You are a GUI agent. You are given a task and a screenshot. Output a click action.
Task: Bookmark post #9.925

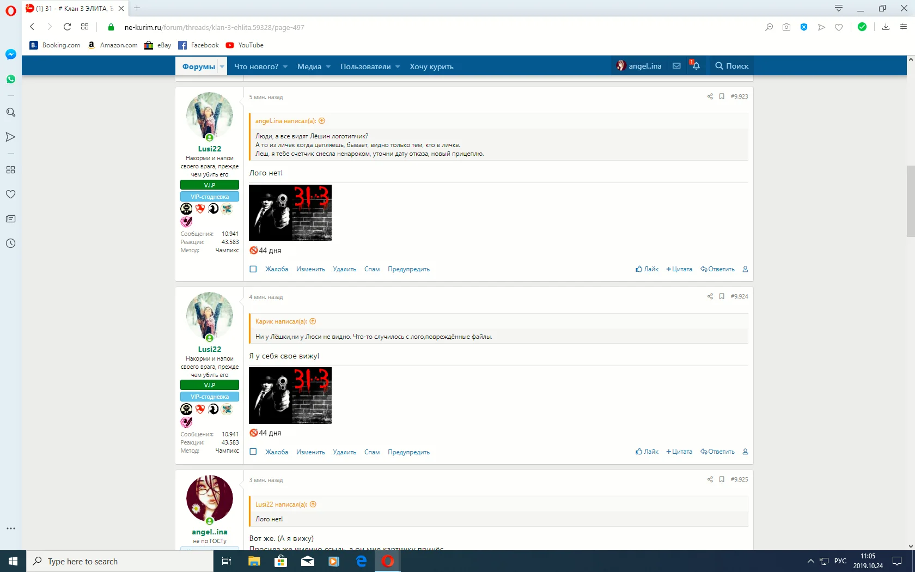[722, 479]
